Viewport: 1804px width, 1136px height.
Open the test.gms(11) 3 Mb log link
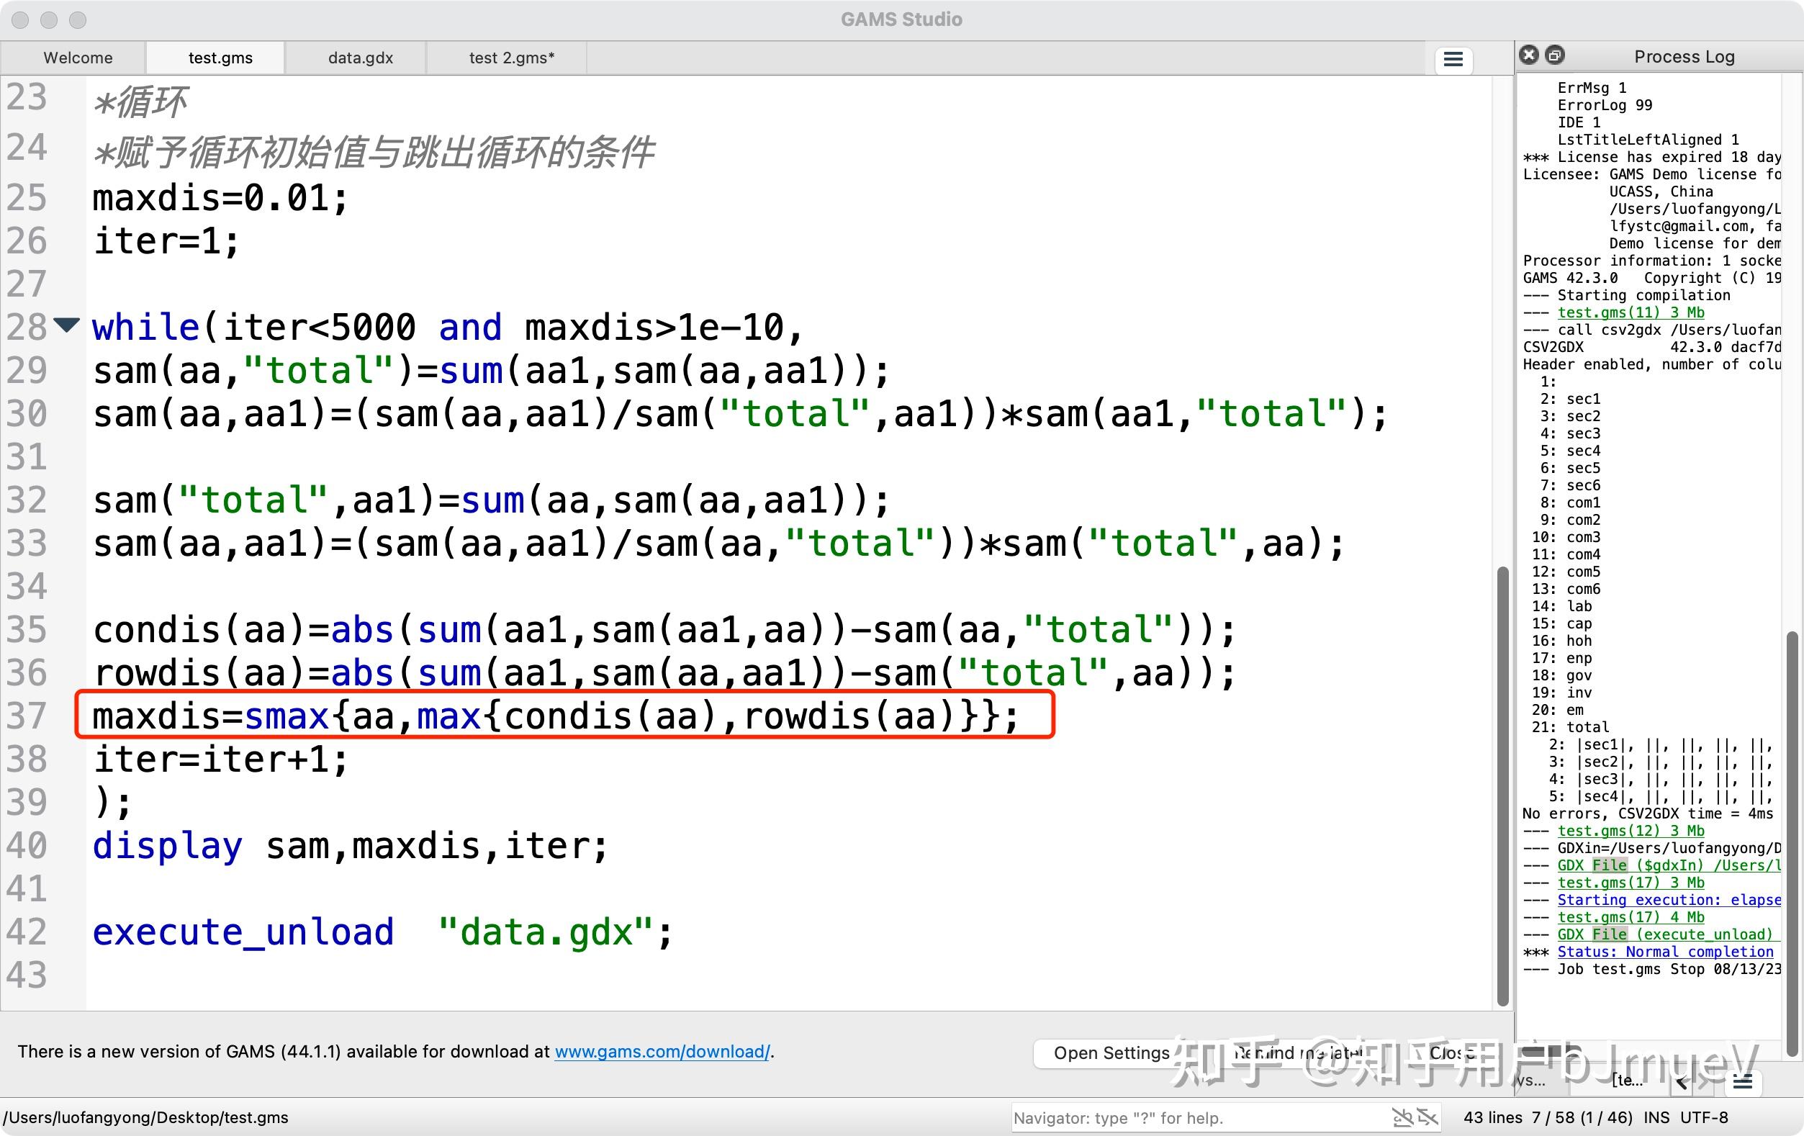pos(1631,312)
